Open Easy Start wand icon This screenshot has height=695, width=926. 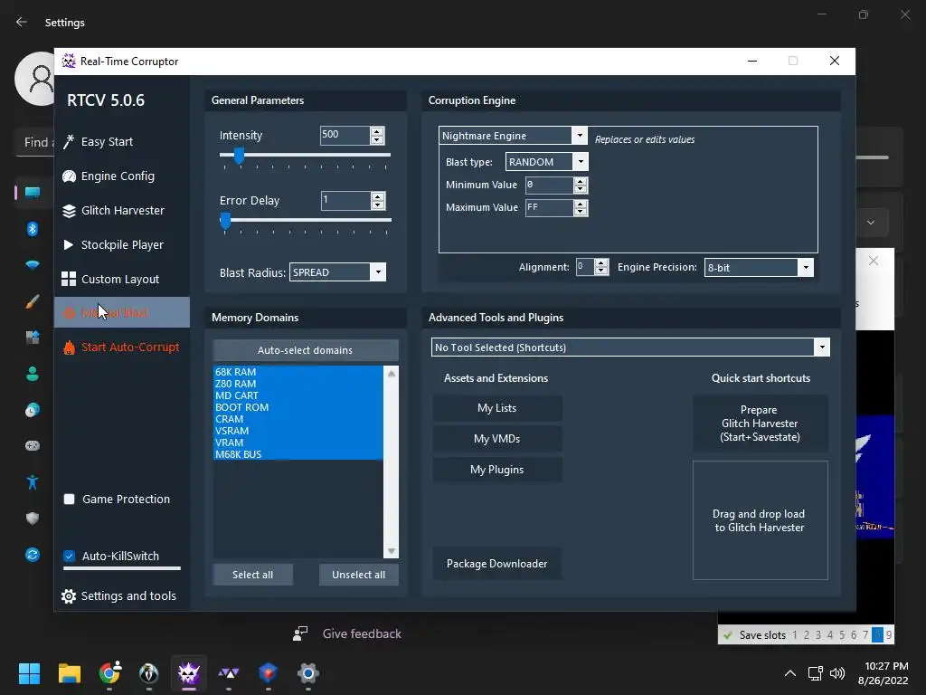click(69, 142)
